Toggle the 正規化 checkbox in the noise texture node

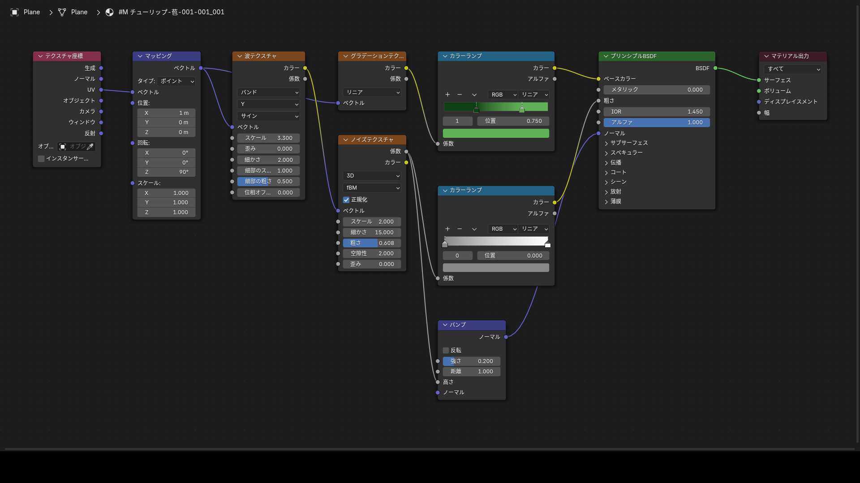click(x=346, y=200)
